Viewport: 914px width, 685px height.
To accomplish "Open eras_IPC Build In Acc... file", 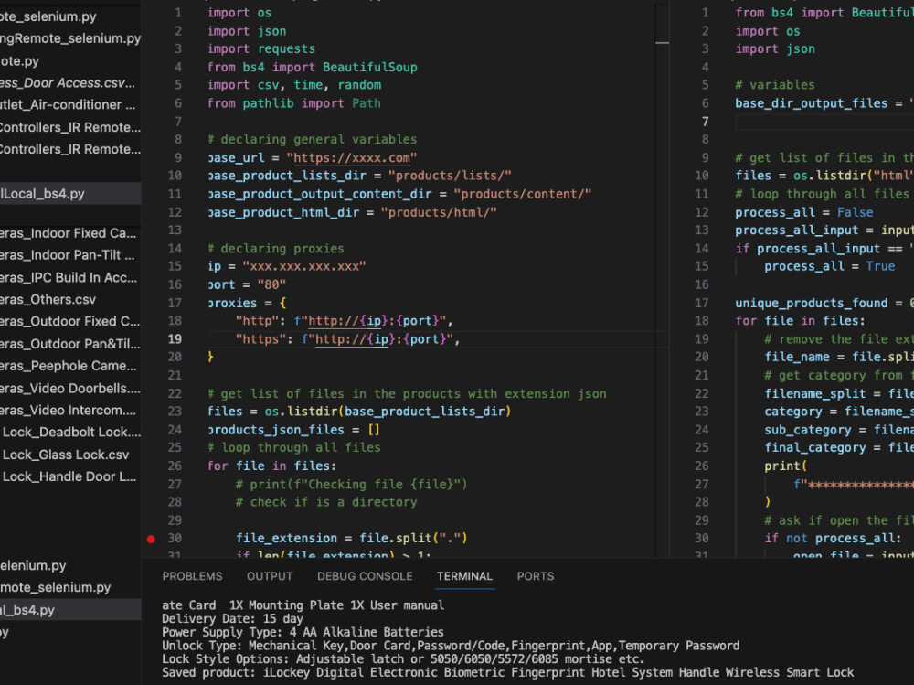I will click(70, 277).
